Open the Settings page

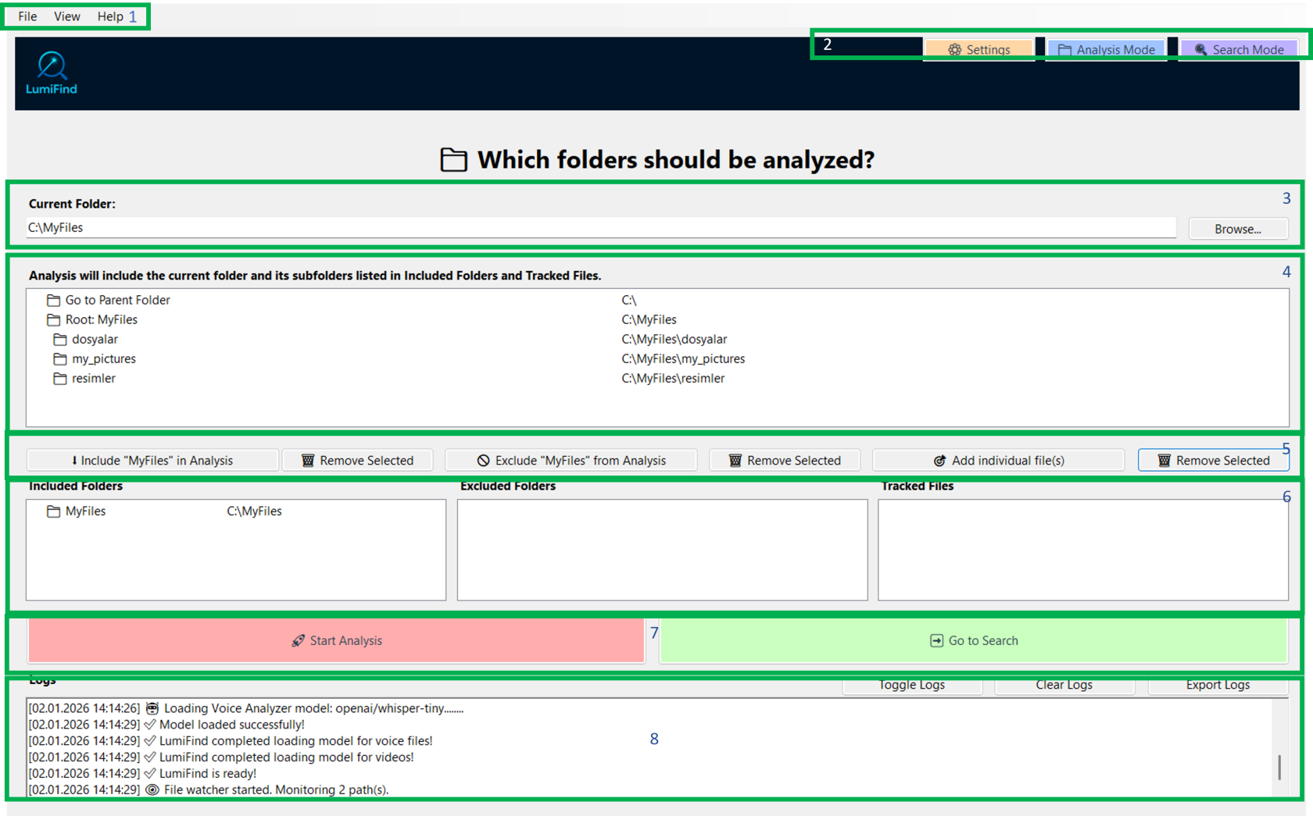[x=979, y=49]
